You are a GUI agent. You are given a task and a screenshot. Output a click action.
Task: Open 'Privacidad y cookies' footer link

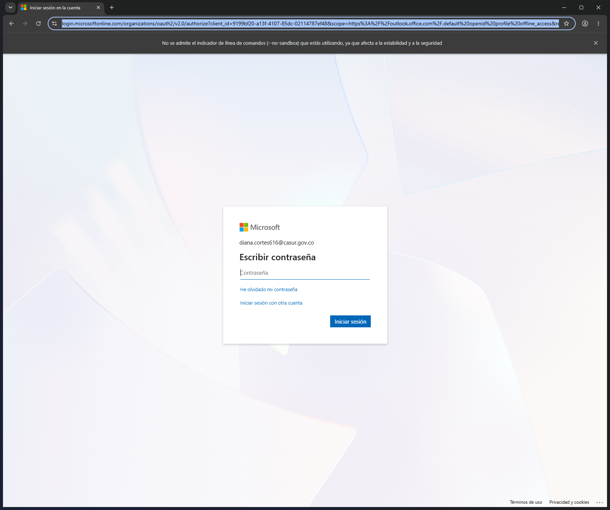(x=569, y=502)
